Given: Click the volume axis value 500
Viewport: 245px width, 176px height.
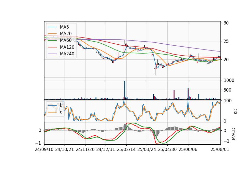Looking at the screenshot, I should click(x=227, y=90).
